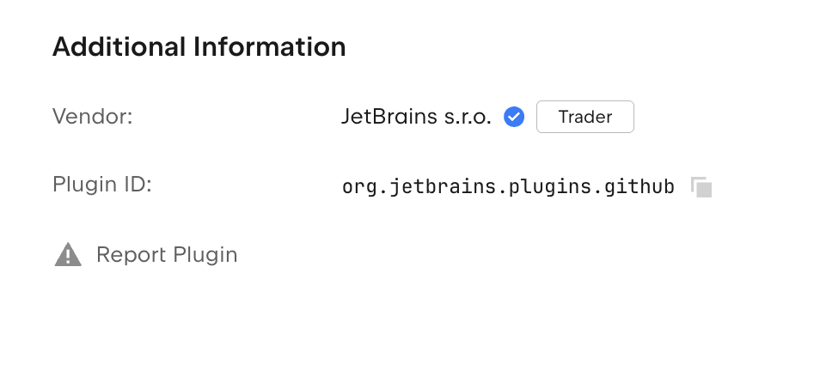Click the blue verified vendor checkmark badge
820x376 pixels.
[x=514, y=117]
